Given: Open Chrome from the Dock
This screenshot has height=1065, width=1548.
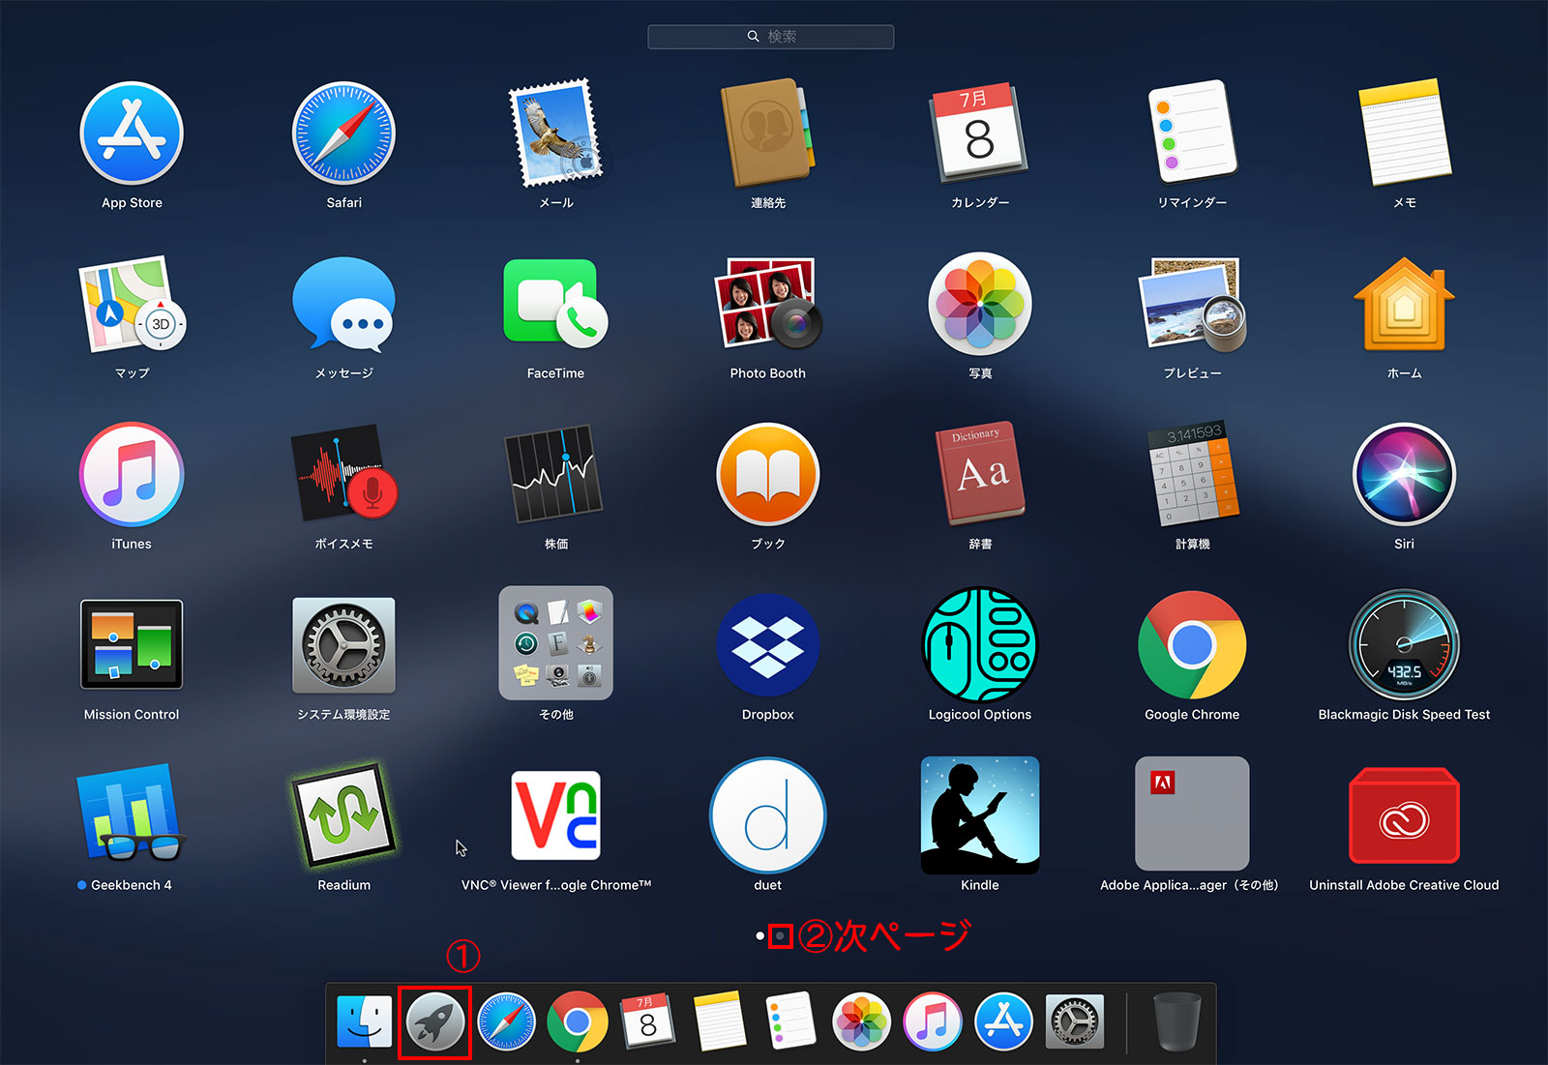Looking at the screenshot, I should [577, 1021].
